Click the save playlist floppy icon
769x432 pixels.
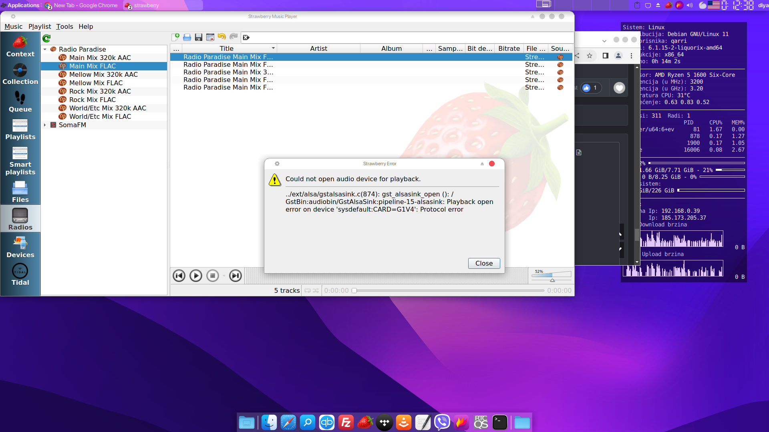click(x=199, y=37)
